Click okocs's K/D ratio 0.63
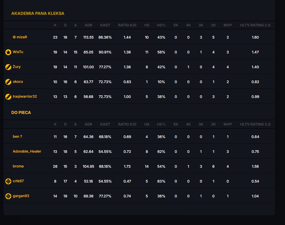The width and height of the screenshot is (285, 225). [x=127, y=82]
